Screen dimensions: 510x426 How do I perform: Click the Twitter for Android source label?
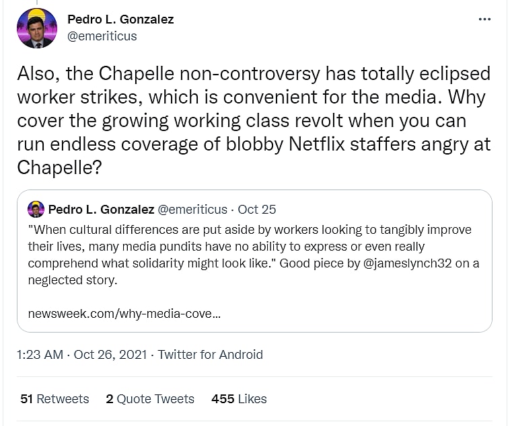(x=210, y=354)
